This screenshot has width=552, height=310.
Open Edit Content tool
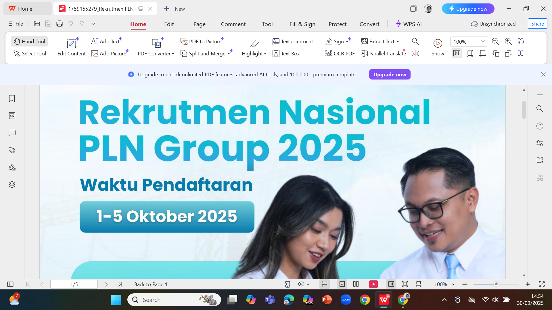(71, 47)
